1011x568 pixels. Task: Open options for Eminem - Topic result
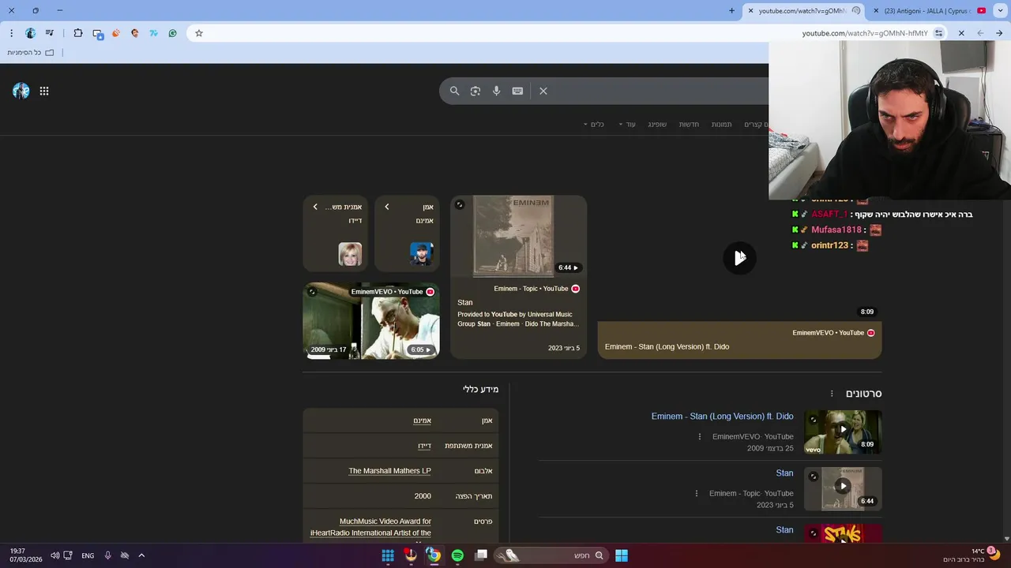(x=696, y=493)
